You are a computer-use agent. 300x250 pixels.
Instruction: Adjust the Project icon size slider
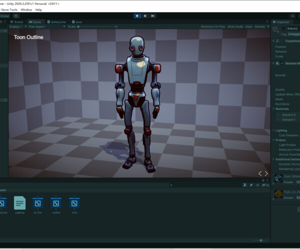click(260, 240)
